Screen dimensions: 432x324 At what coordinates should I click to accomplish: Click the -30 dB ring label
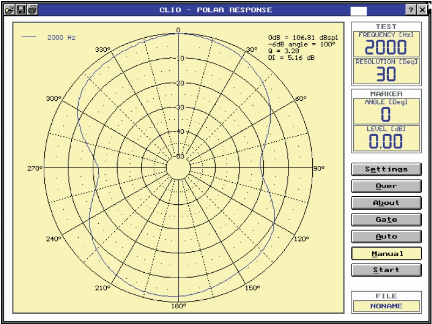(x=179, y=107)
